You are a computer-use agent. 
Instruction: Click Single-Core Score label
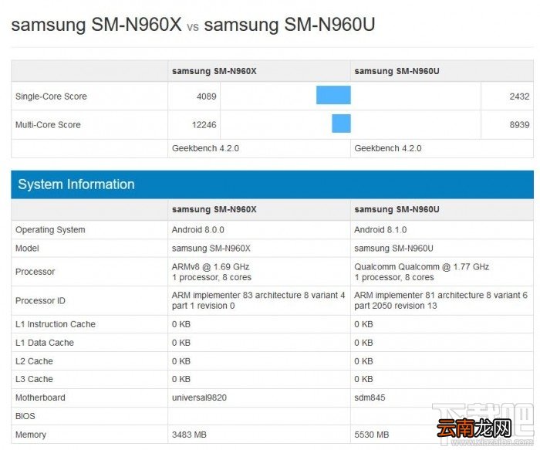pos(51,96)
